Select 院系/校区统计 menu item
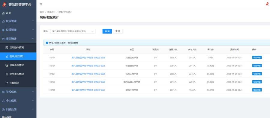 [x=18, y=56]
